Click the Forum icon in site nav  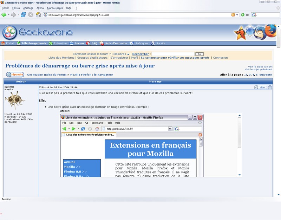click(x=72, y=43)
